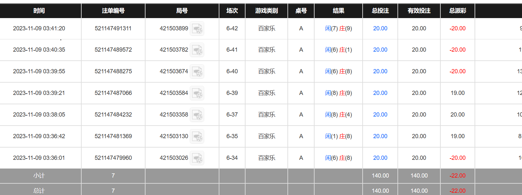The width and height of the screenshot is (522, 195).
Task: Select bet number 521147481369
Action: [x=113, y=136]
